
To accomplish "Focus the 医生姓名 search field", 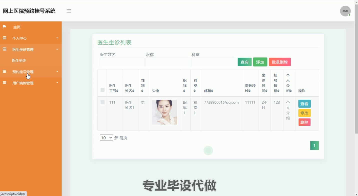I will tap(122, 62).
